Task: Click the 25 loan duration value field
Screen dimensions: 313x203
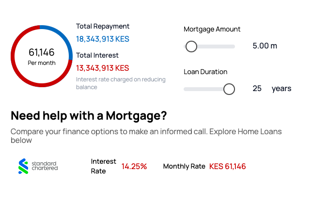Action: [x=257, y=89]
